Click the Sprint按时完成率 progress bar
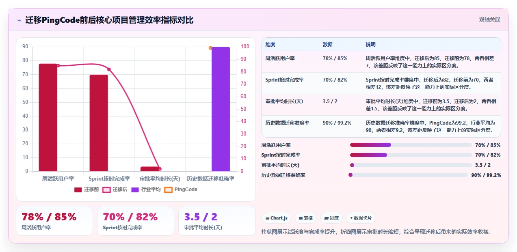Screen dimensions: 517x252 [411, 155]
